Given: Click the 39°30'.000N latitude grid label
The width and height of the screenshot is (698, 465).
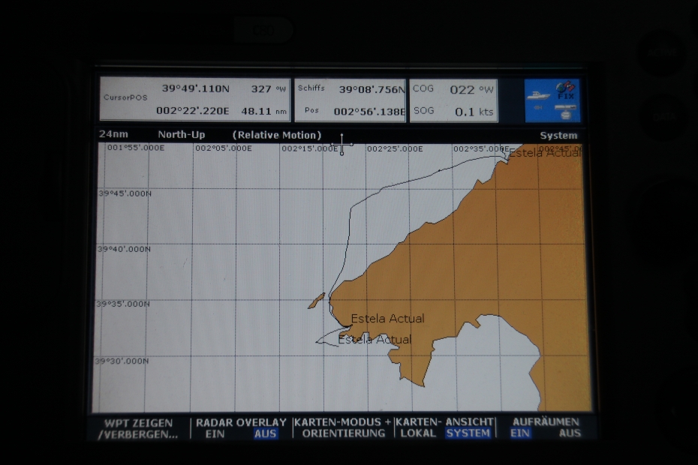Looking at the screenshot, I should [x=122, y=361].
